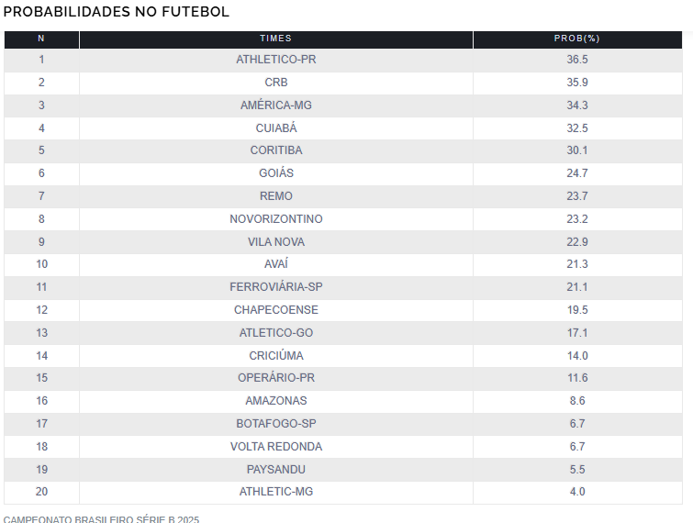
Task: Select the CRB team name
Action: (275, 83)
